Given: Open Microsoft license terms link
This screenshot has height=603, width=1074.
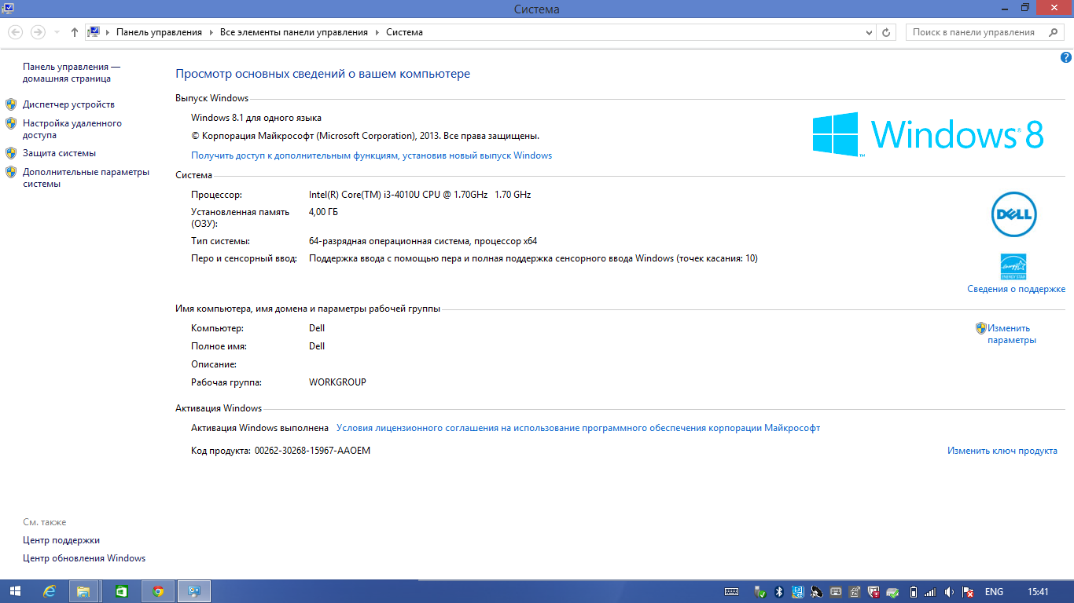Looking at the screenshot, I should tap(578, 428).
